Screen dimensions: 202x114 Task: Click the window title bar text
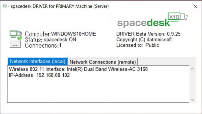[60, 7]
